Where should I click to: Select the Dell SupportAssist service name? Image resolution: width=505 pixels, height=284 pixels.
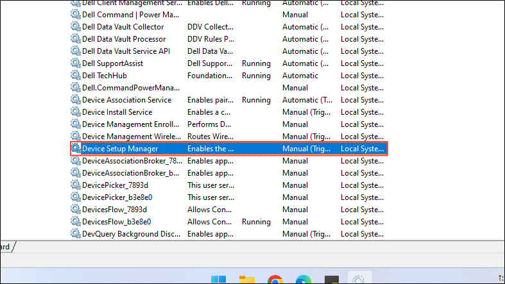pyautogui.click(x=112, y=63)
